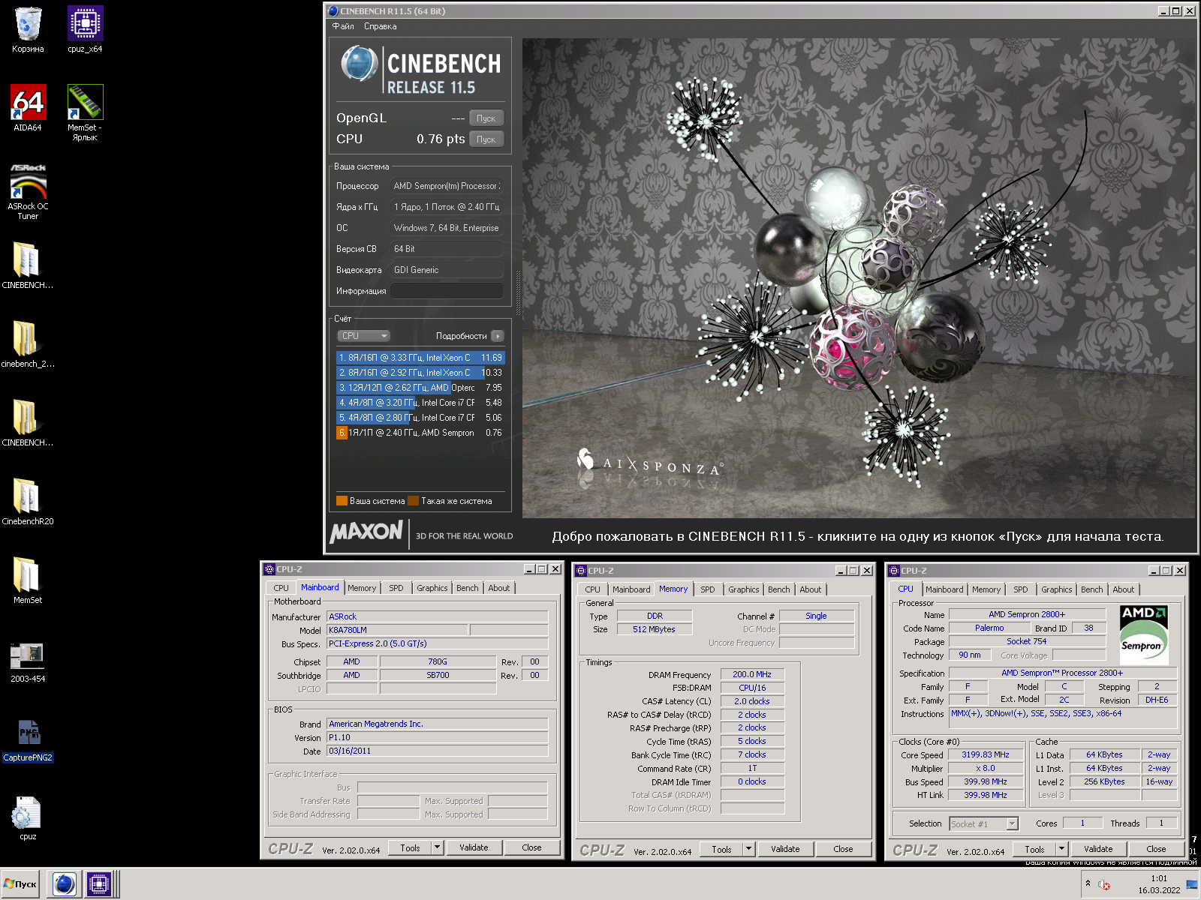
Task: Open the cpuz_x64 desktop icon
Action: pyautogui.click(x=85, y=29)
